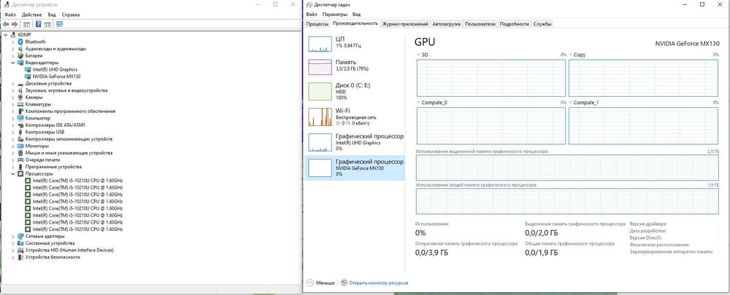Open the 3D engine dropdown in GPU view
This screenshot has height=295, width=730.
click(418, 55)
